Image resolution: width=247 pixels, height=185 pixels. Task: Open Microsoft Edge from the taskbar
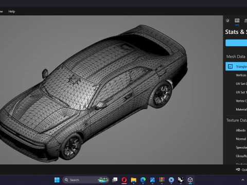[x=143, y=180]
